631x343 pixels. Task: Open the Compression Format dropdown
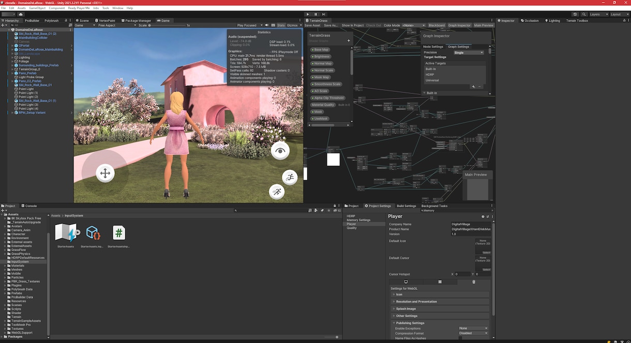473,333
